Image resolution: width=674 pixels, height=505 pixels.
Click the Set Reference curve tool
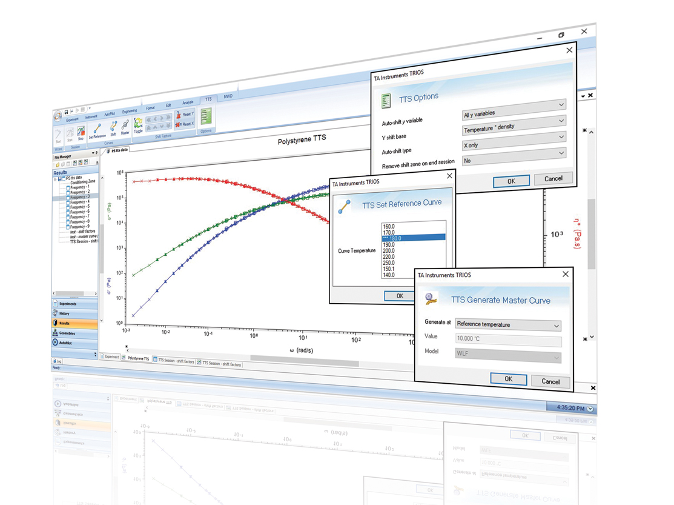coord(97,131)
